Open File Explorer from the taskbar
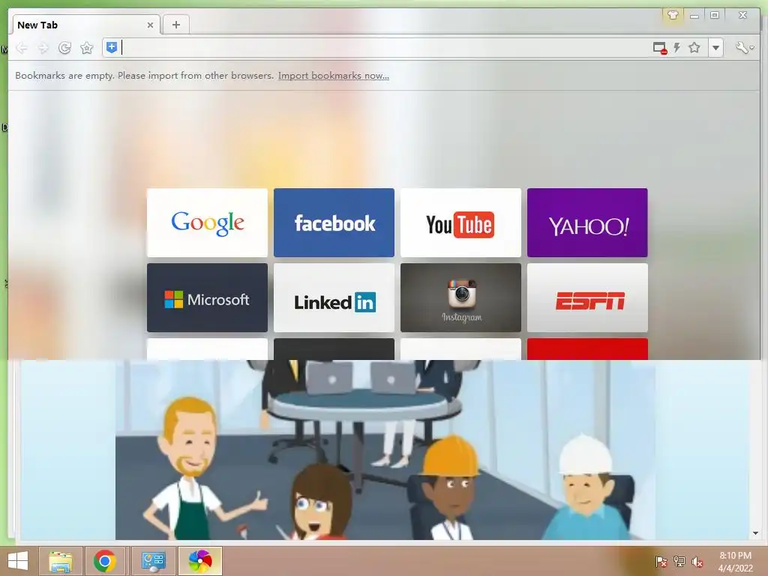 [x=61, y=561]
